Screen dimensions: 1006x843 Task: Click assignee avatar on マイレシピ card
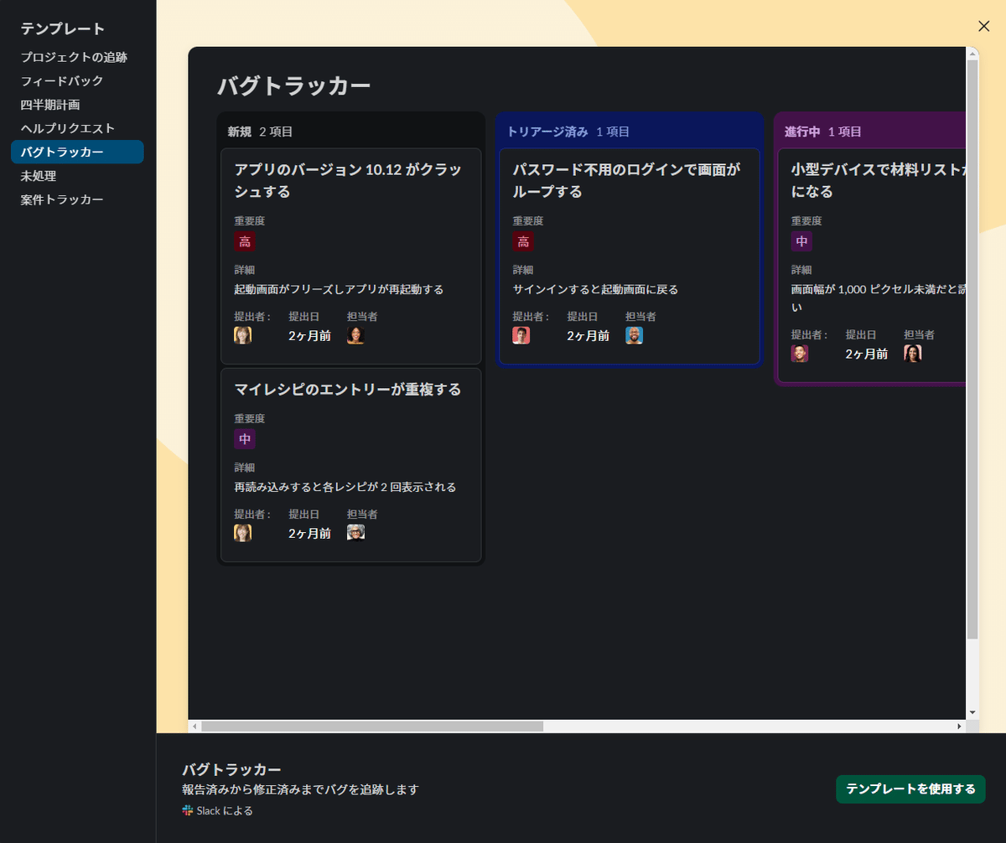coord(355,533)
